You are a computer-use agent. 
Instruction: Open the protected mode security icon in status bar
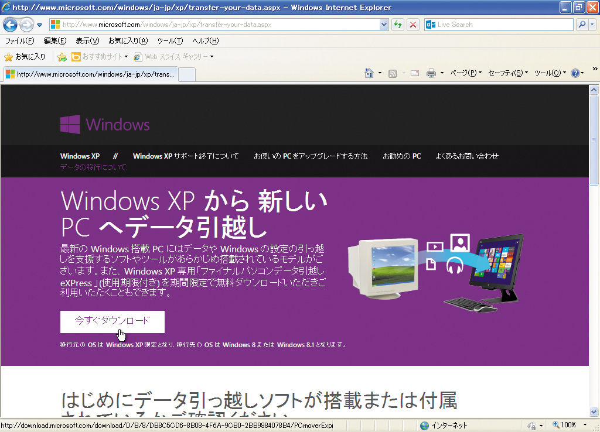click(531, 426)
